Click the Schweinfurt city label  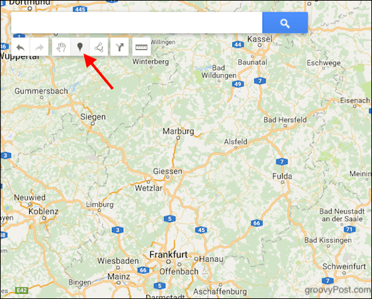(344, 267)
